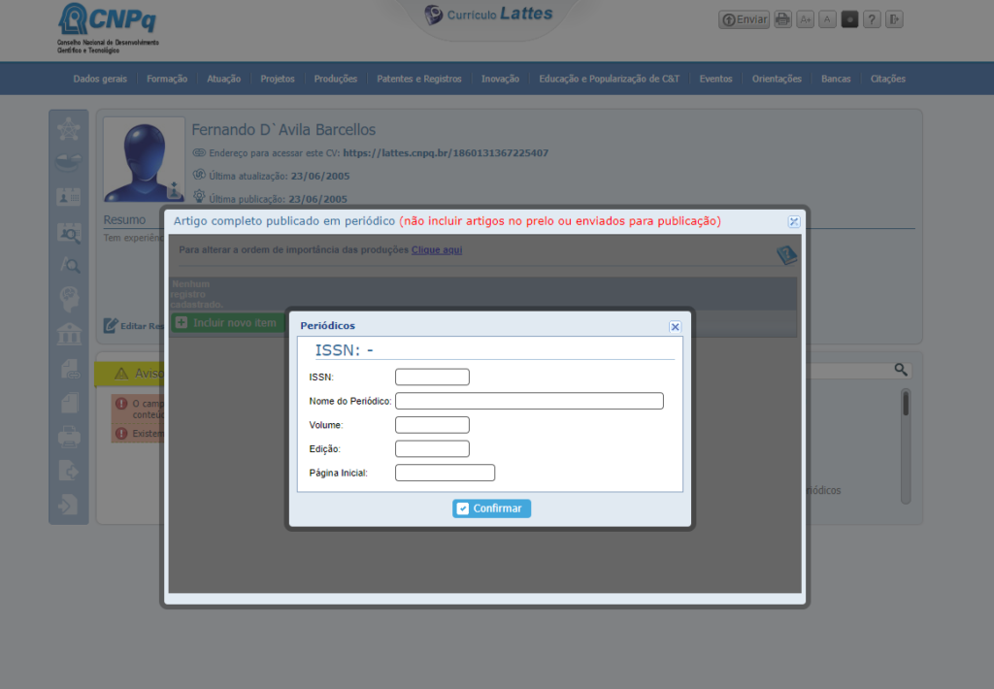Open help with the question mark icon
Screen dimensions: 994x689
tap(872, 19)
